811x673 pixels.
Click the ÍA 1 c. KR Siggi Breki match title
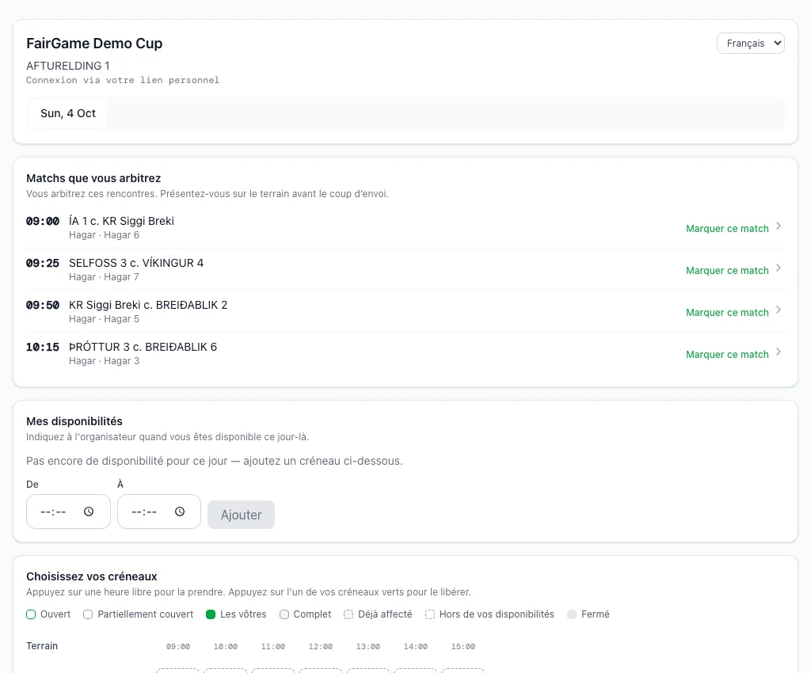coord(121,221)
